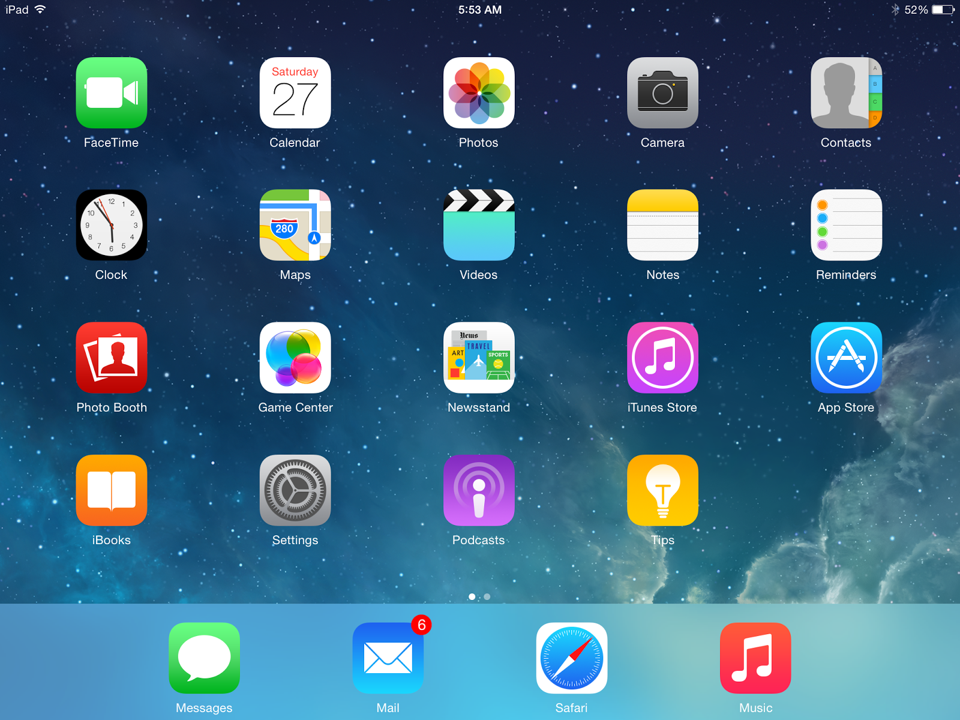Open the Photos app
This screenshot has width=960, height=720.
coord(479,93)
